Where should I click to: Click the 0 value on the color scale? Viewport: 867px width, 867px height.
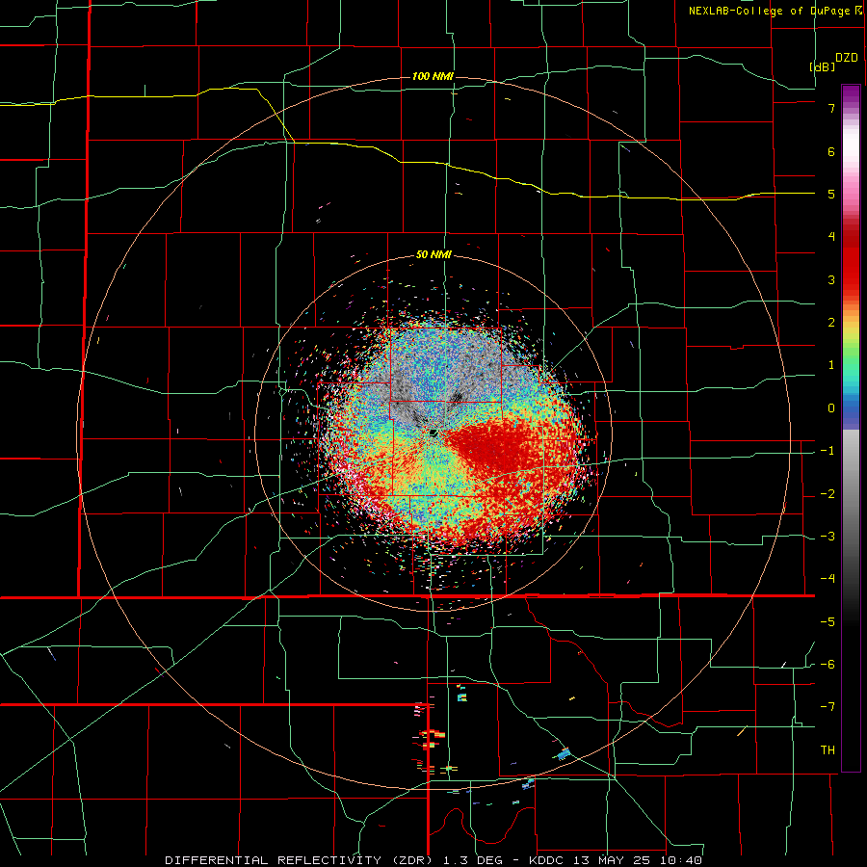point(831,408)
